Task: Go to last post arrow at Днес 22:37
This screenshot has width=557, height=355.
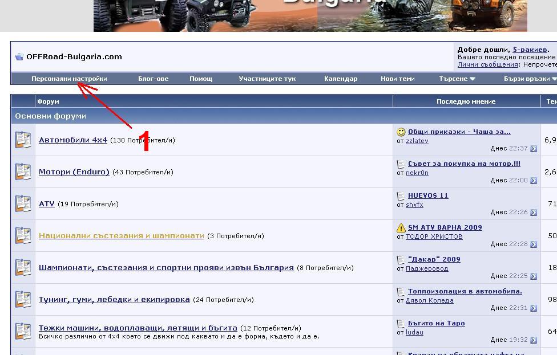Action: (x=534, y=149)
